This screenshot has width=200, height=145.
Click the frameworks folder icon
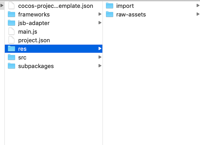coord(11,15)
